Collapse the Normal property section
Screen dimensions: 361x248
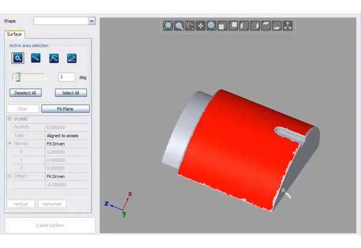coord(10,144)
